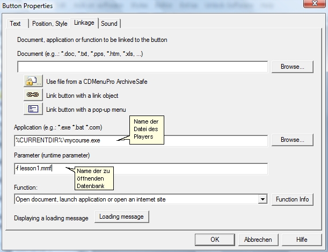Select the Linkage tab
This screenshot has width=328, height=252.
(x=84, y=23)
